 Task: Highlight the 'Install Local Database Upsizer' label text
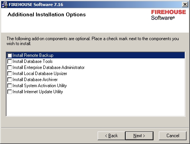point(40,74)
